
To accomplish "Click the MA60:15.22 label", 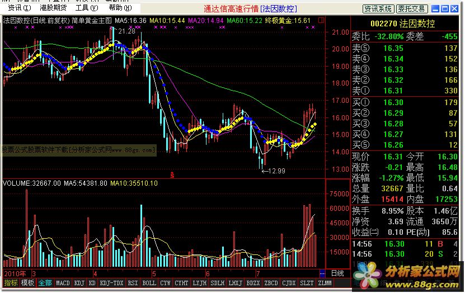I will pos(245,21).
